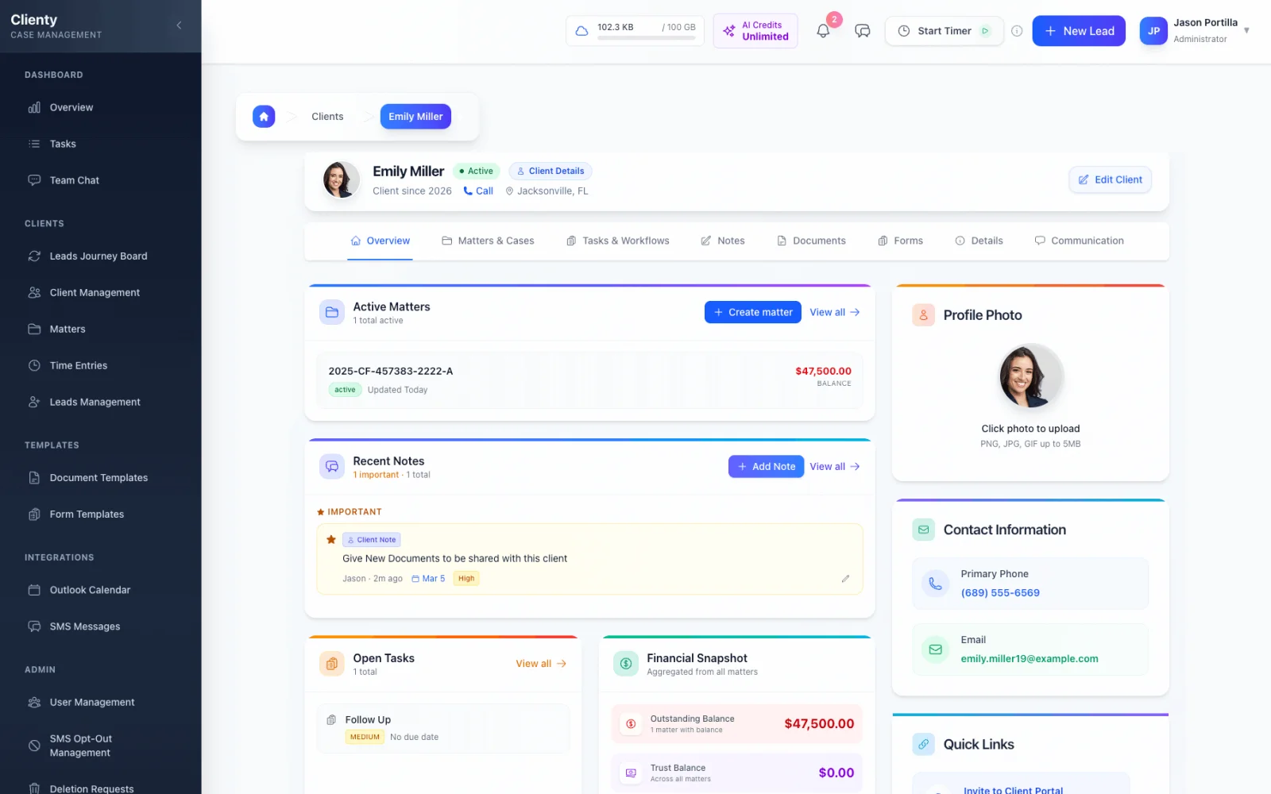Click the timer info icon
The height and width of the screenshot is (794, 1271).
[1017, 31]
